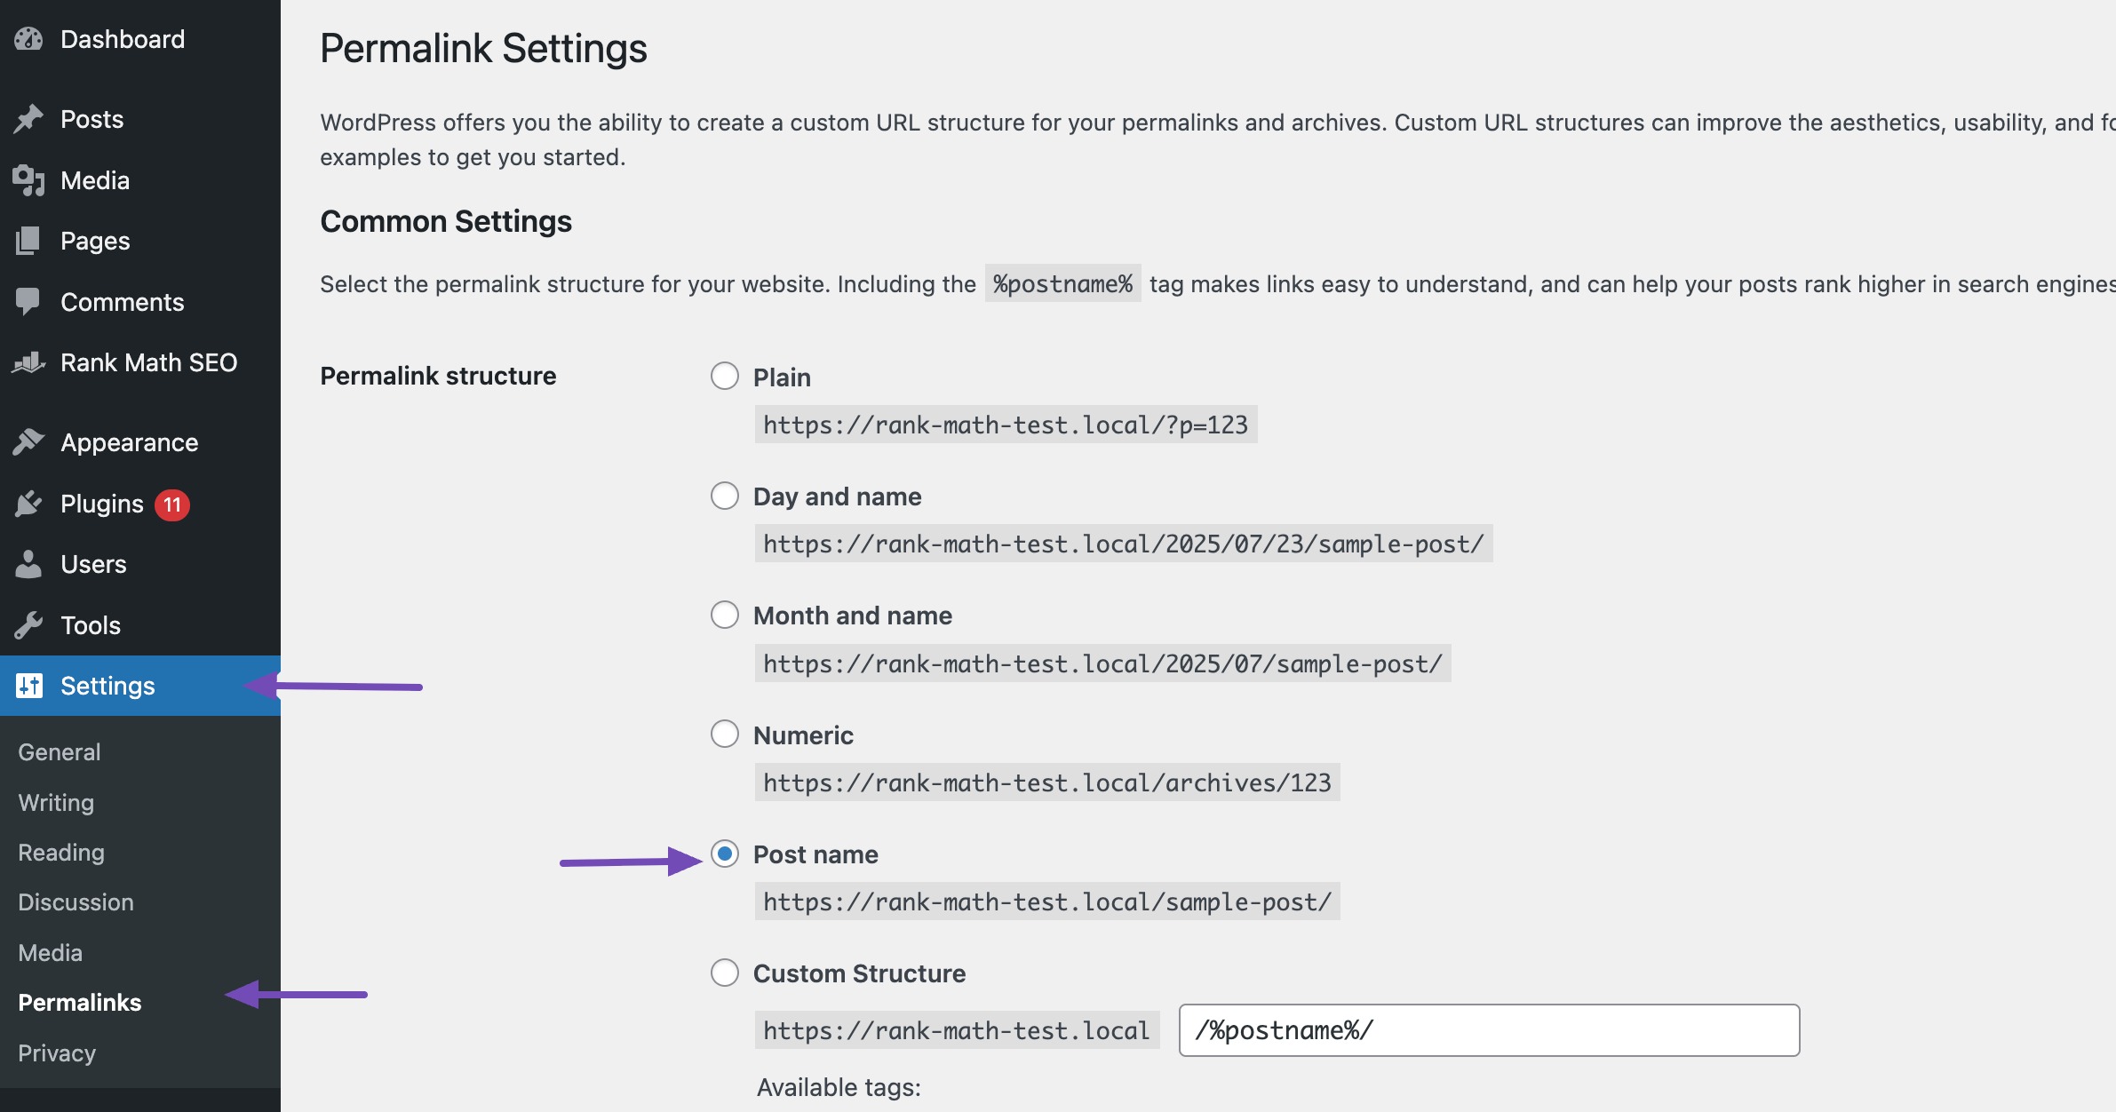The width and height of the screenshot is (2116, 1112).
Task: Click the Plugins plug icon
Action: click(28, 504)
